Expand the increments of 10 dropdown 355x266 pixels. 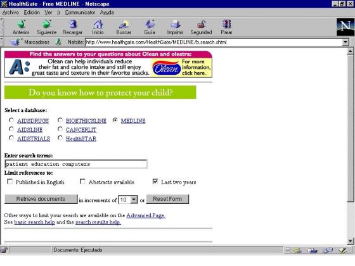pos(134,199)
